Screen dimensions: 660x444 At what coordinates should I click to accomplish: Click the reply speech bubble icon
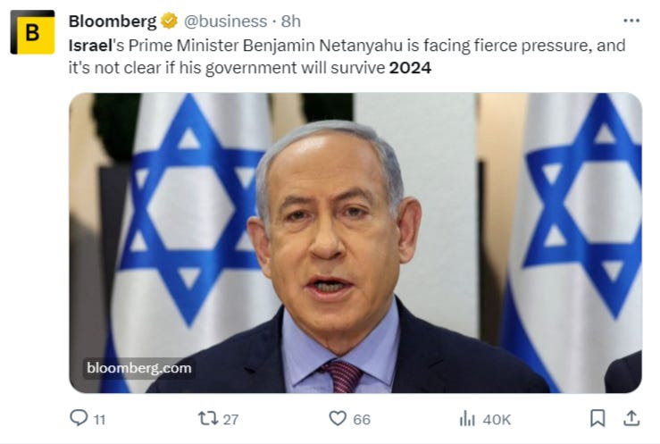tap(79, 418)
